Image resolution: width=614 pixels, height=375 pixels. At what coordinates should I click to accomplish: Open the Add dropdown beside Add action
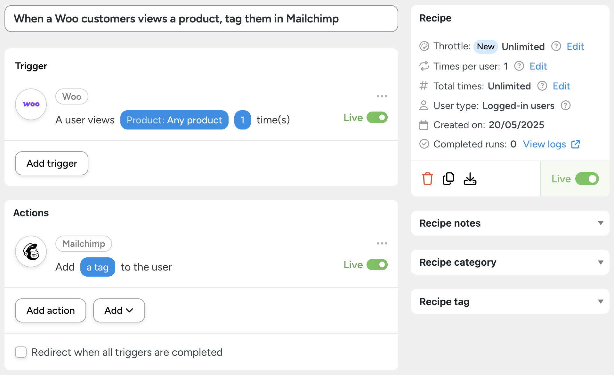pos(119,310)
